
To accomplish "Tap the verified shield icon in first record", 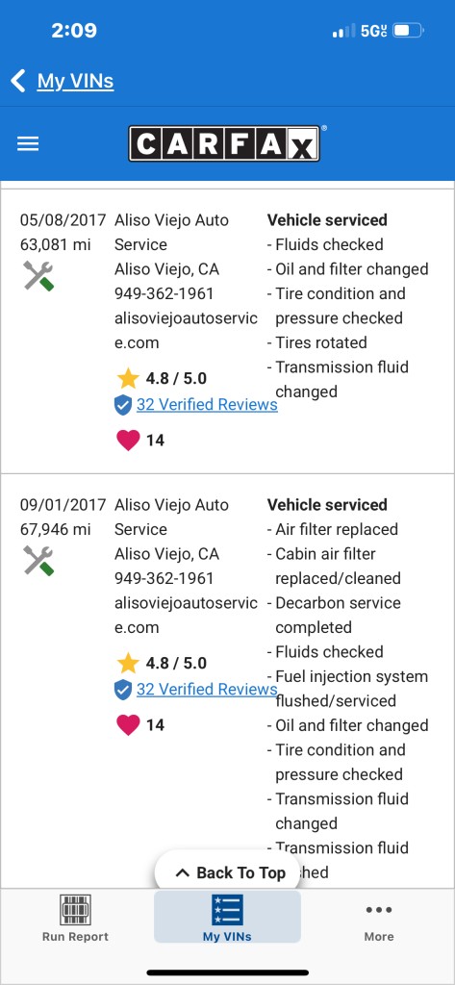I will (122, 405).
